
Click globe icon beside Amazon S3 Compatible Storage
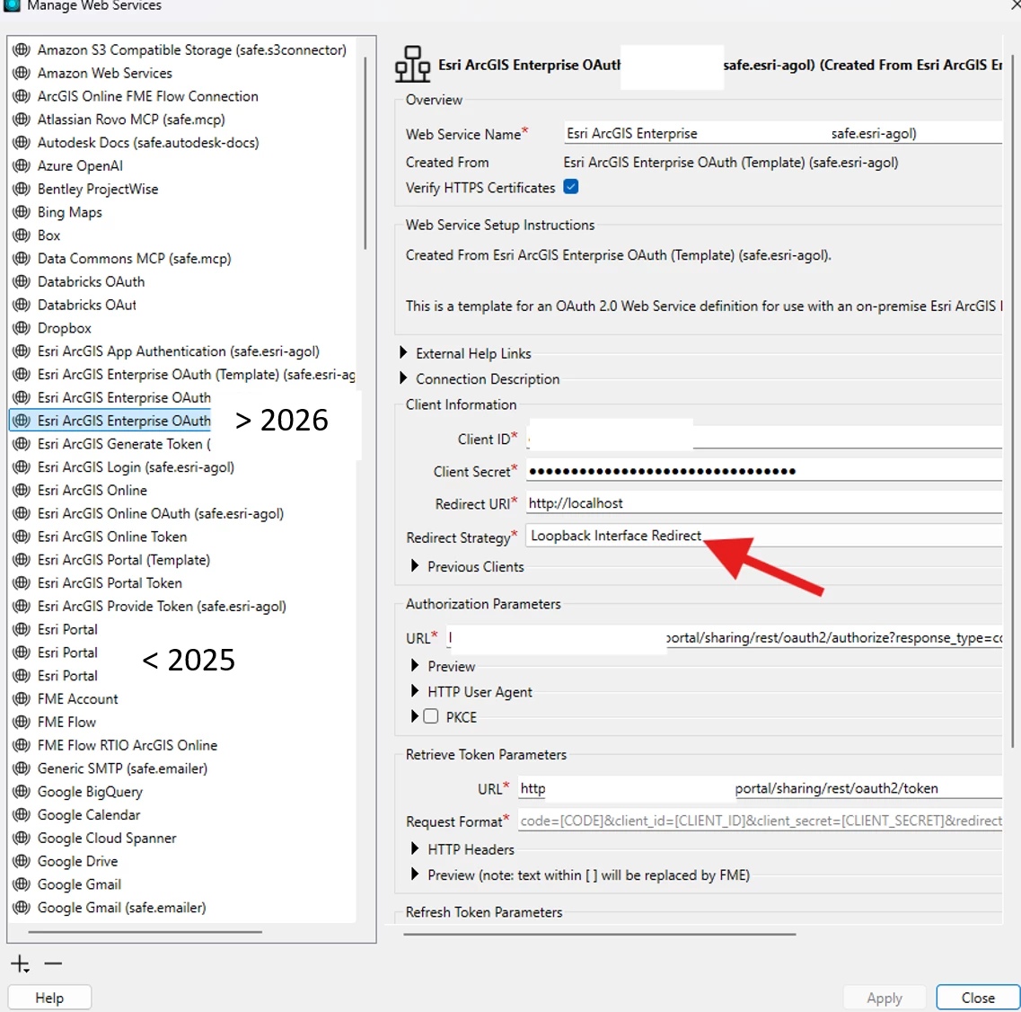tap(22, 49)
